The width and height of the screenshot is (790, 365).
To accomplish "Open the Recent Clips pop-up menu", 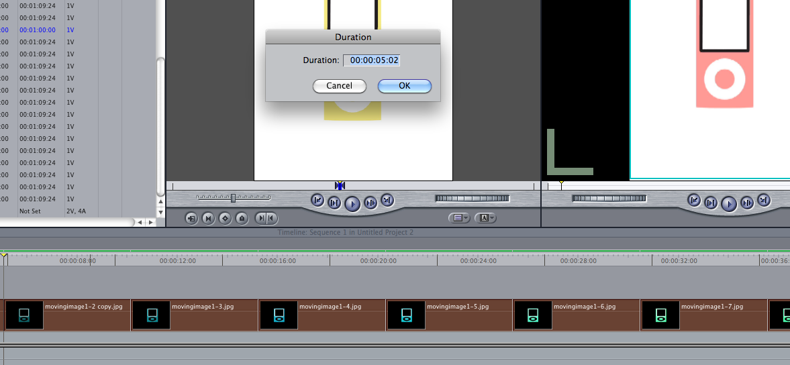I will [x=459, y=218].
